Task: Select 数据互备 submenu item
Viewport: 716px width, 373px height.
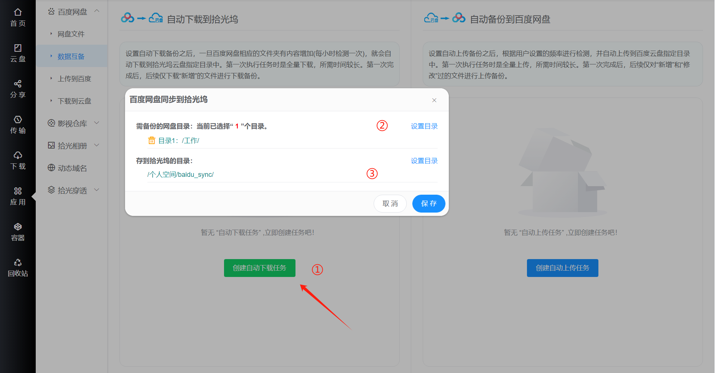Action: click(71, 56)
